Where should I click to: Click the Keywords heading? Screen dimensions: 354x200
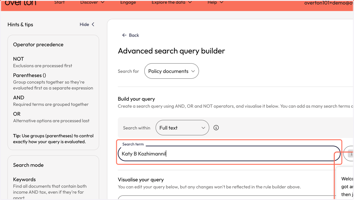pos(24,179)
